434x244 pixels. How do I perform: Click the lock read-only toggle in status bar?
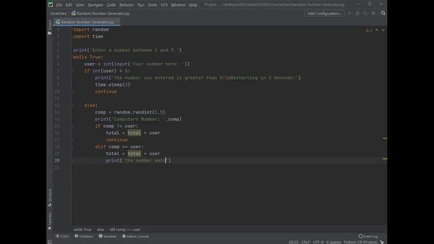[382, 242]
